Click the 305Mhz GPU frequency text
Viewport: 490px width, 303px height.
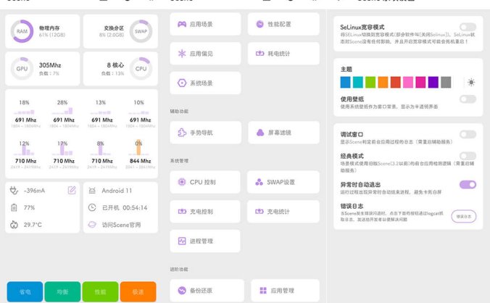(50, 65)
